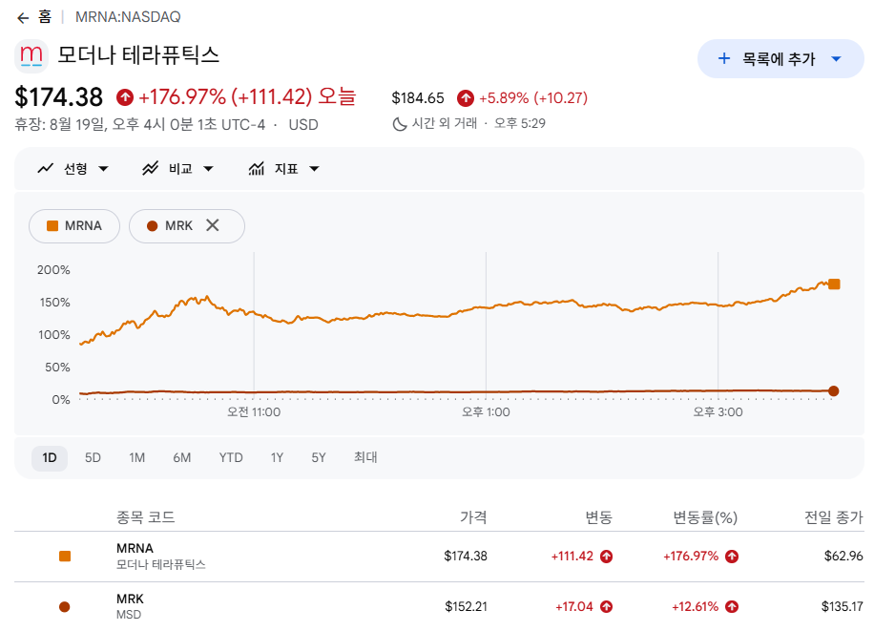The image size is (874, 631).
Task: Click the compare lines icon beside 비교
Action: [150, 168]
